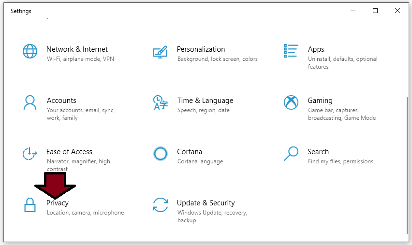The height and width of the screenshot is (245, 412).
Task: Go to Update & Security heading
Action: tap(206, 203)
